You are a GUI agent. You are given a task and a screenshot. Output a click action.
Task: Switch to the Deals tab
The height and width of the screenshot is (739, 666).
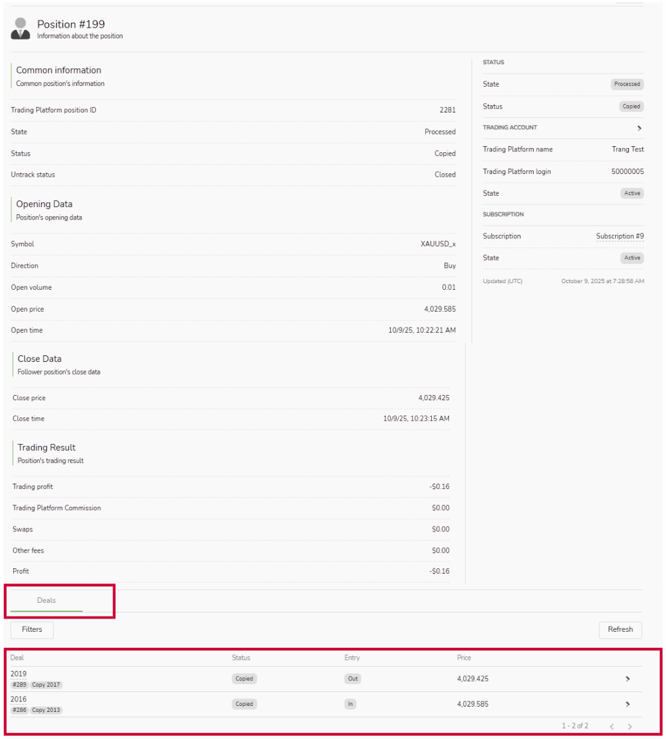(46, 601)
